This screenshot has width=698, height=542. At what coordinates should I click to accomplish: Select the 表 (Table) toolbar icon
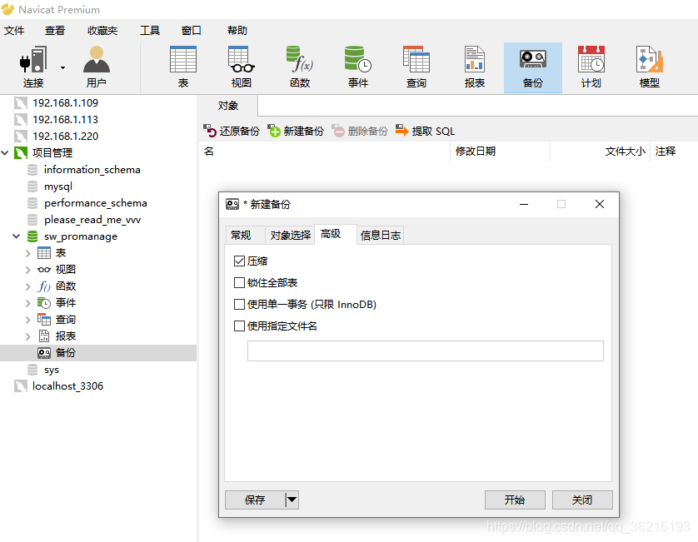(183, 67)
